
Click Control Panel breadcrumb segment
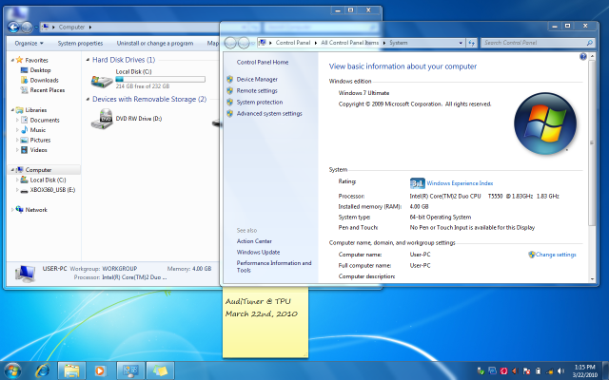[x=293, y=43]
